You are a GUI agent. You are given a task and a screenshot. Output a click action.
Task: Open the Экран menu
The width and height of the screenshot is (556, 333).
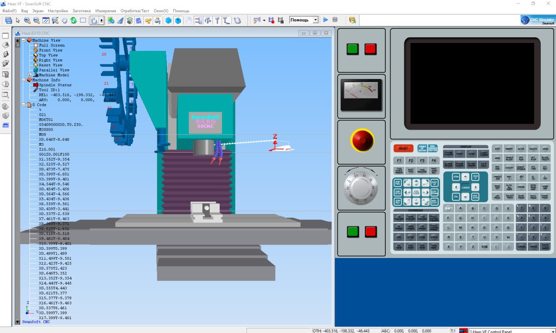tap(38, 11)
